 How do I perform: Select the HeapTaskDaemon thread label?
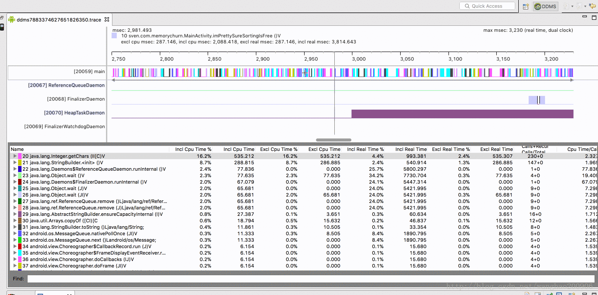click(74, 113)
